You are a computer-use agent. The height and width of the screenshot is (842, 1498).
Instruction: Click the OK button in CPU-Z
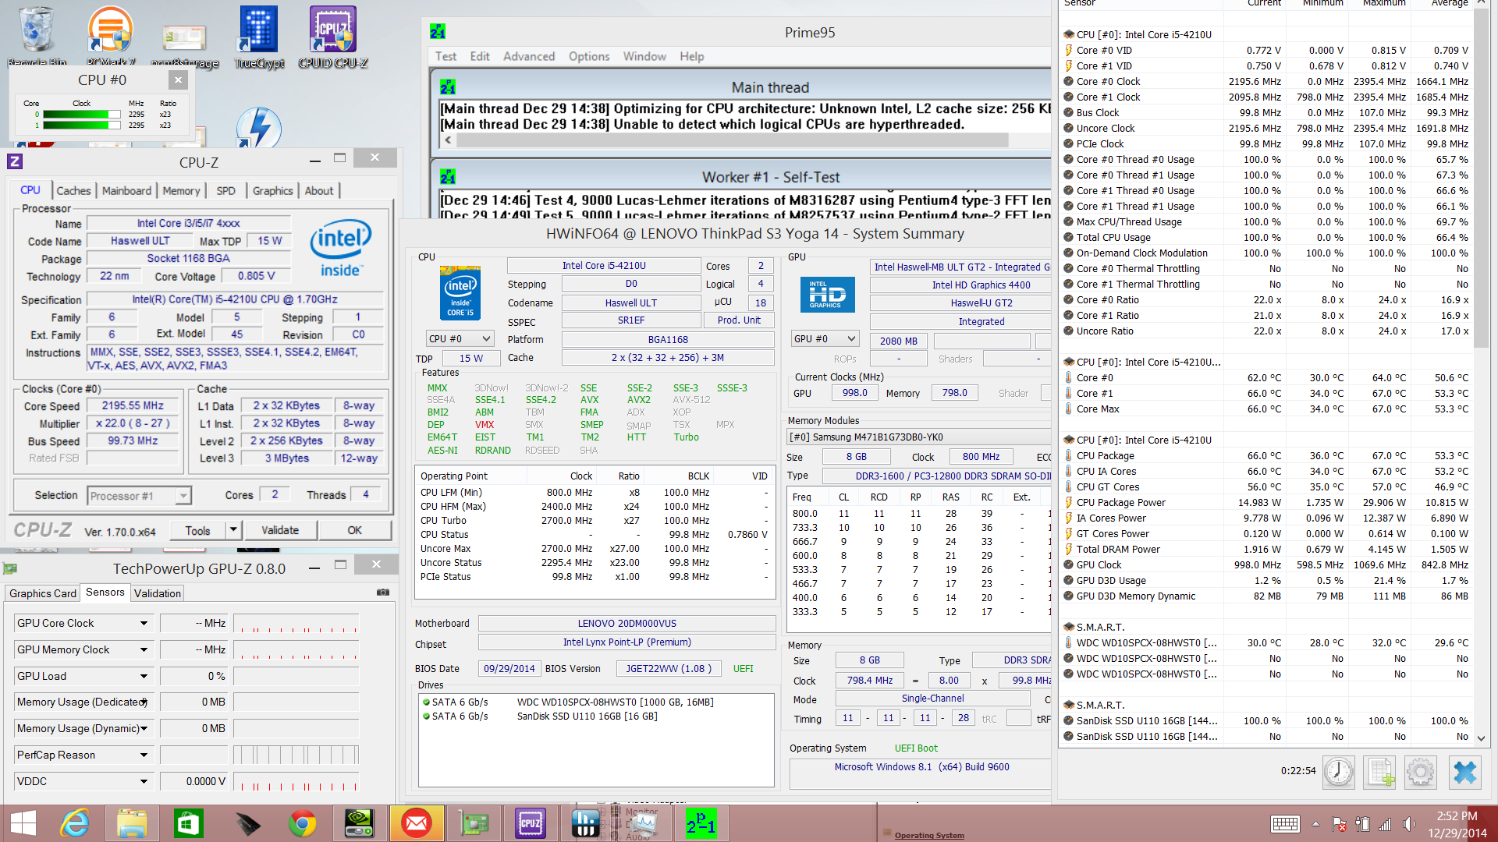(355, 530)
